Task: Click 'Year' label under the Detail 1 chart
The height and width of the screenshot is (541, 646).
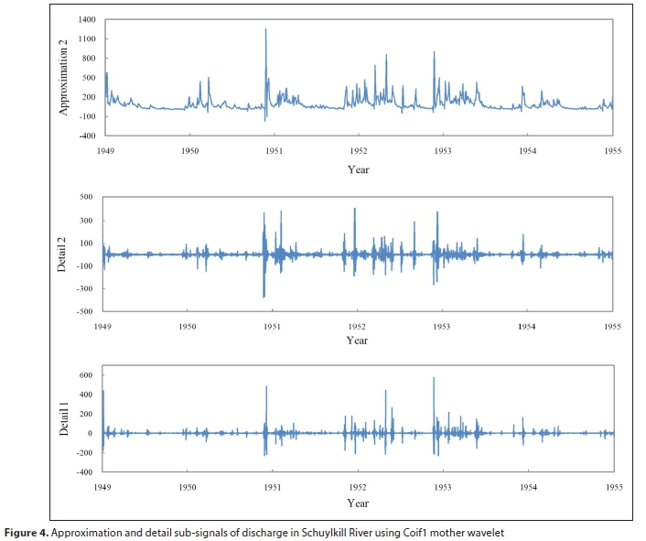Action: pos(358,503)
